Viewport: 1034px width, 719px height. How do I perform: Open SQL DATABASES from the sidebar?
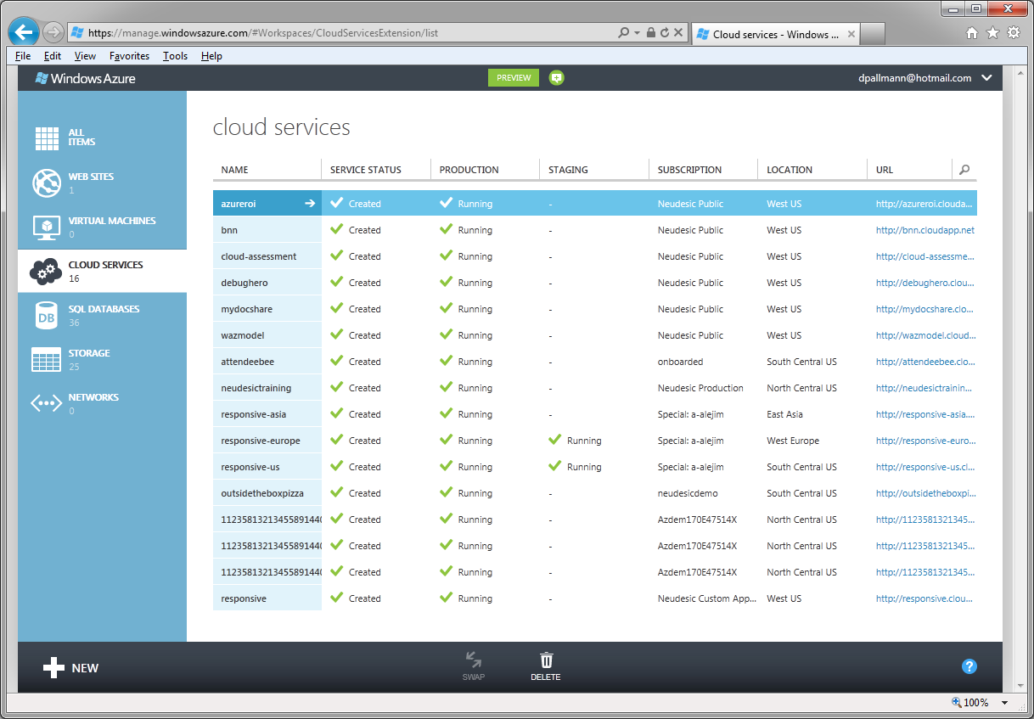(46, 313)
